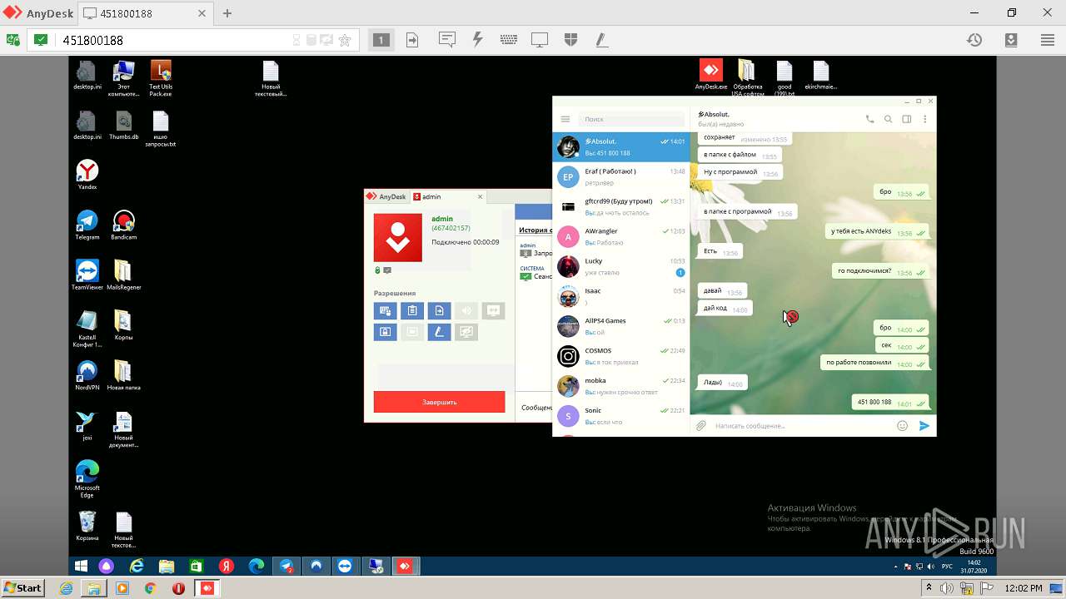Image resolution: width=1066 pixels, height=599 pixels.
Task: Toggle the greyed screen recording permission
Action: (412, 332)
